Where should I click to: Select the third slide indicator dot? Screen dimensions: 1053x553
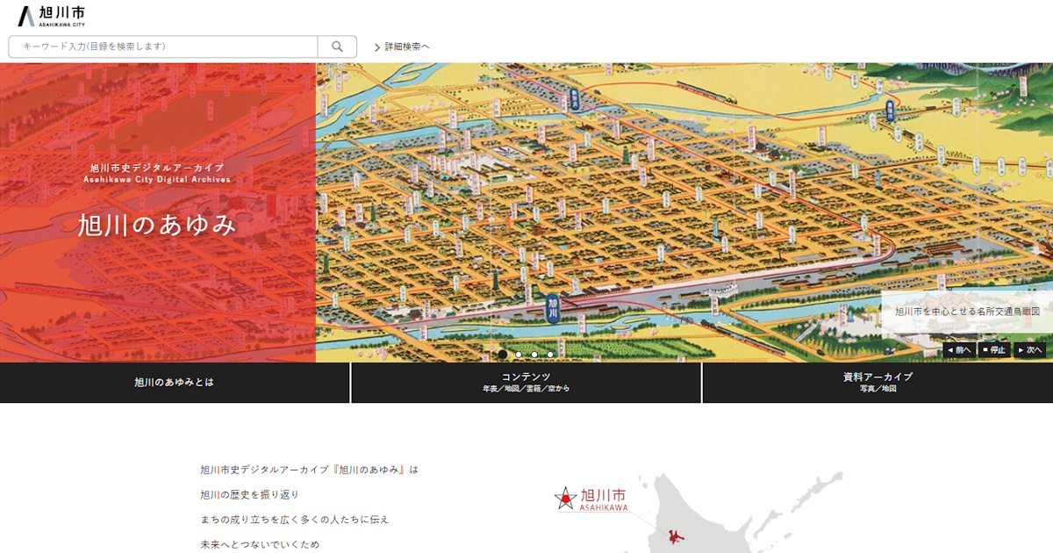click(534, 355)
